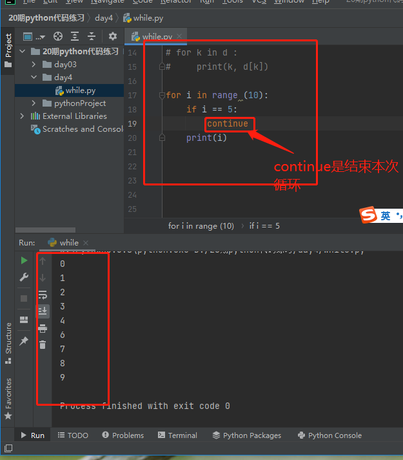The width and height of the screenshot is (403, 460).
Task: Click editor breadcrumb 'if i == 5'
Action: click(x=264, y=226)
